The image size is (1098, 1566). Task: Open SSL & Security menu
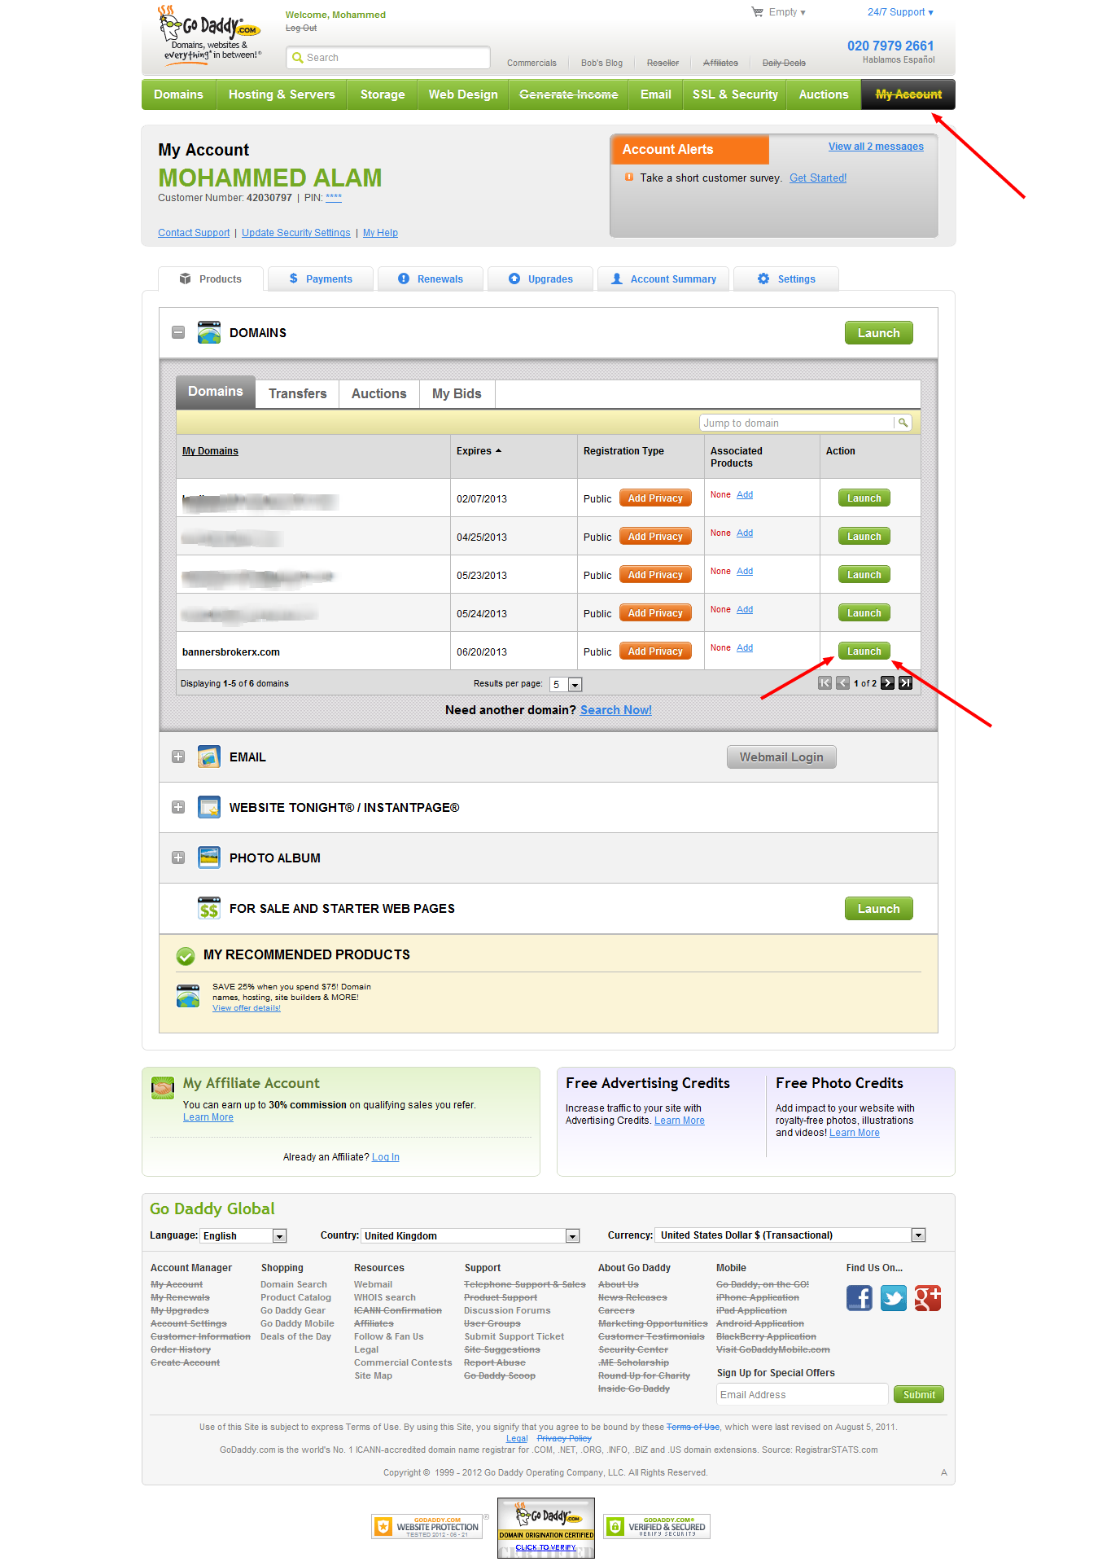735,94
